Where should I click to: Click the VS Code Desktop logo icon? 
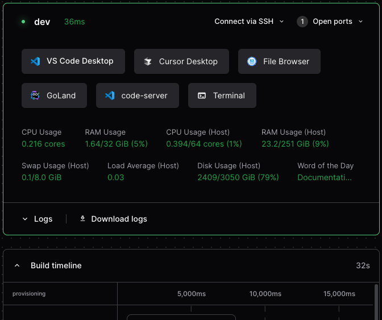pyautogui.click(x=35, y=61)
